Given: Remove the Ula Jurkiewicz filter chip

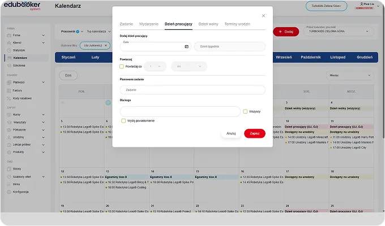Looking at the screenshot, I should [105, 45].
